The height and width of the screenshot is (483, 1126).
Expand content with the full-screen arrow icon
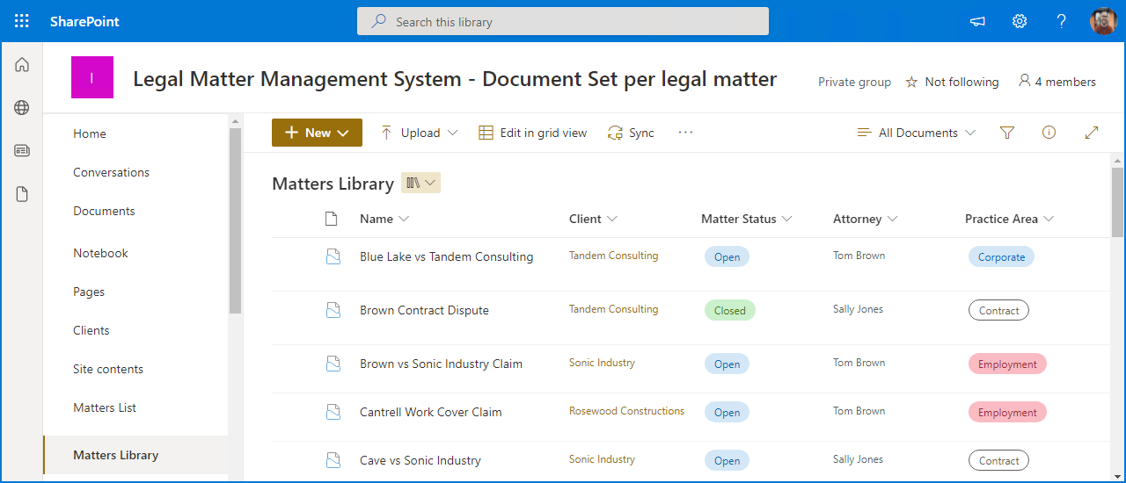coord(1092,133)
